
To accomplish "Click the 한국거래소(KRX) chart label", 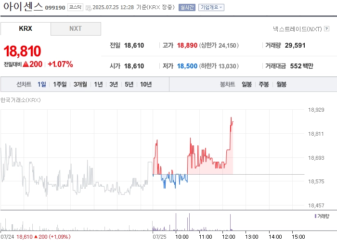I will [x=20, y=100].
